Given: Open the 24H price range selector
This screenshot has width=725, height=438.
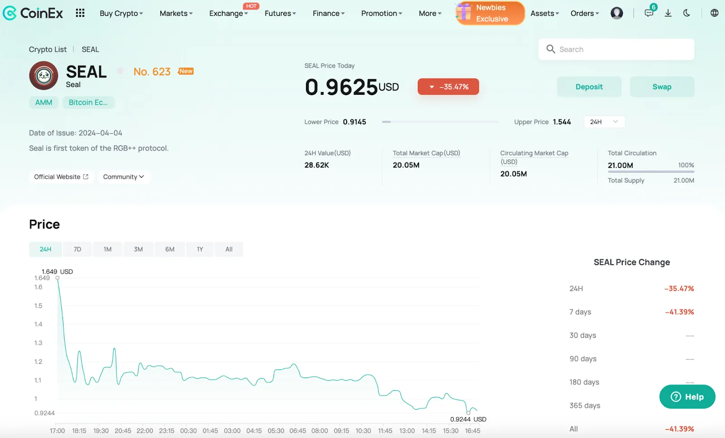Looking at the screenshot, I should (x=604, y=122).
